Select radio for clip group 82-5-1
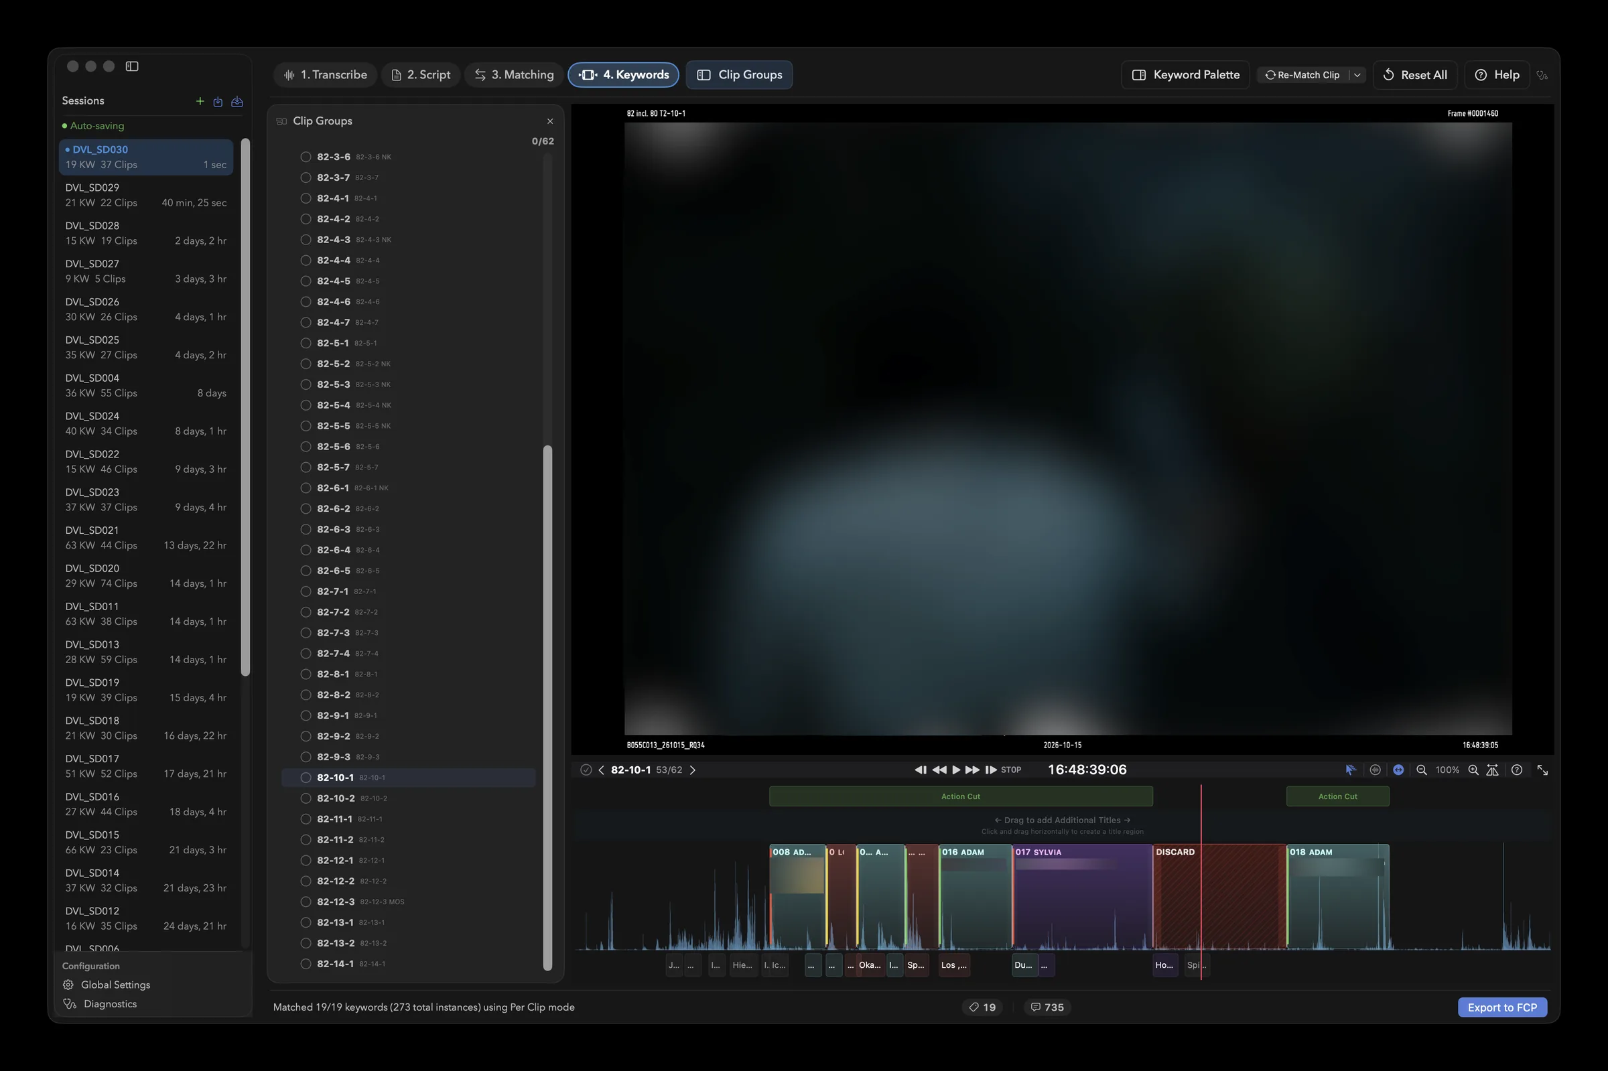Image resolution: width=1608 pixels, height=1071 pixels. pos(306,343)
